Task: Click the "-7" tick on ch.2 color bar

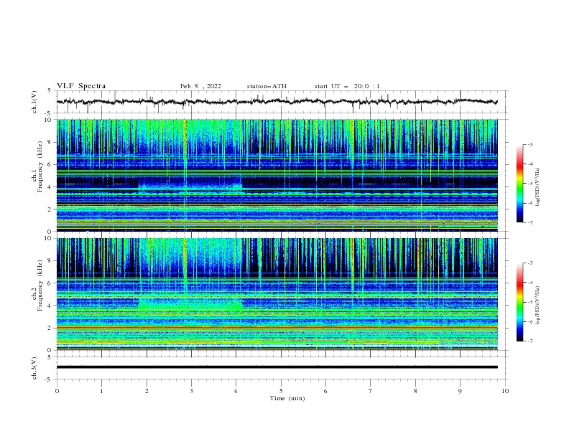Action: (x=530, y=341)
